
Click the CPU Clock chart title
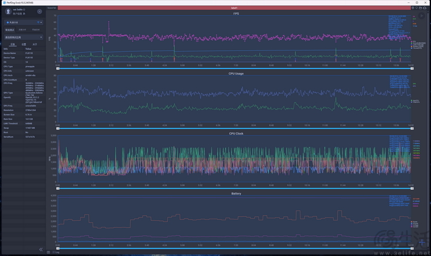(236, 133)
